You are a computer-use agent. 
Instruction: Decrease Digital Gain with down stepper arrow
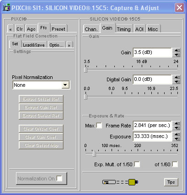click(177, 82)
